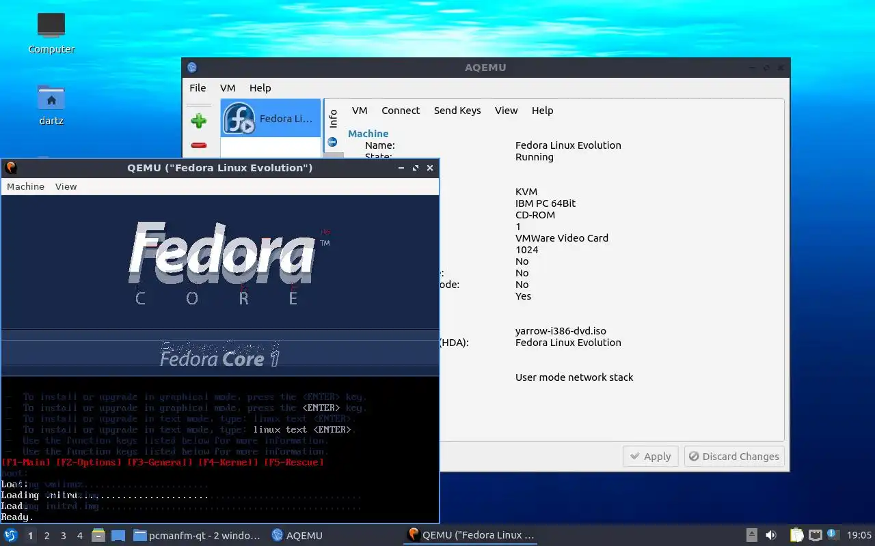875x546 pixels.
Task: Click the 19:05 clock
Action: click(x=859, y=535)
